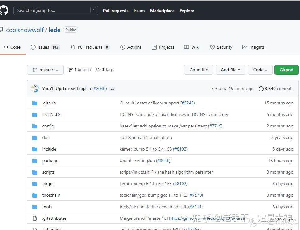
Task: Open the Security tab
Action: coord(221,47)
